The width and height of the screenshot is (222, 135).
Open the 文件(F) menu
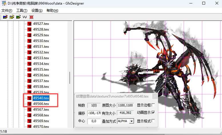tap(7, 11)
